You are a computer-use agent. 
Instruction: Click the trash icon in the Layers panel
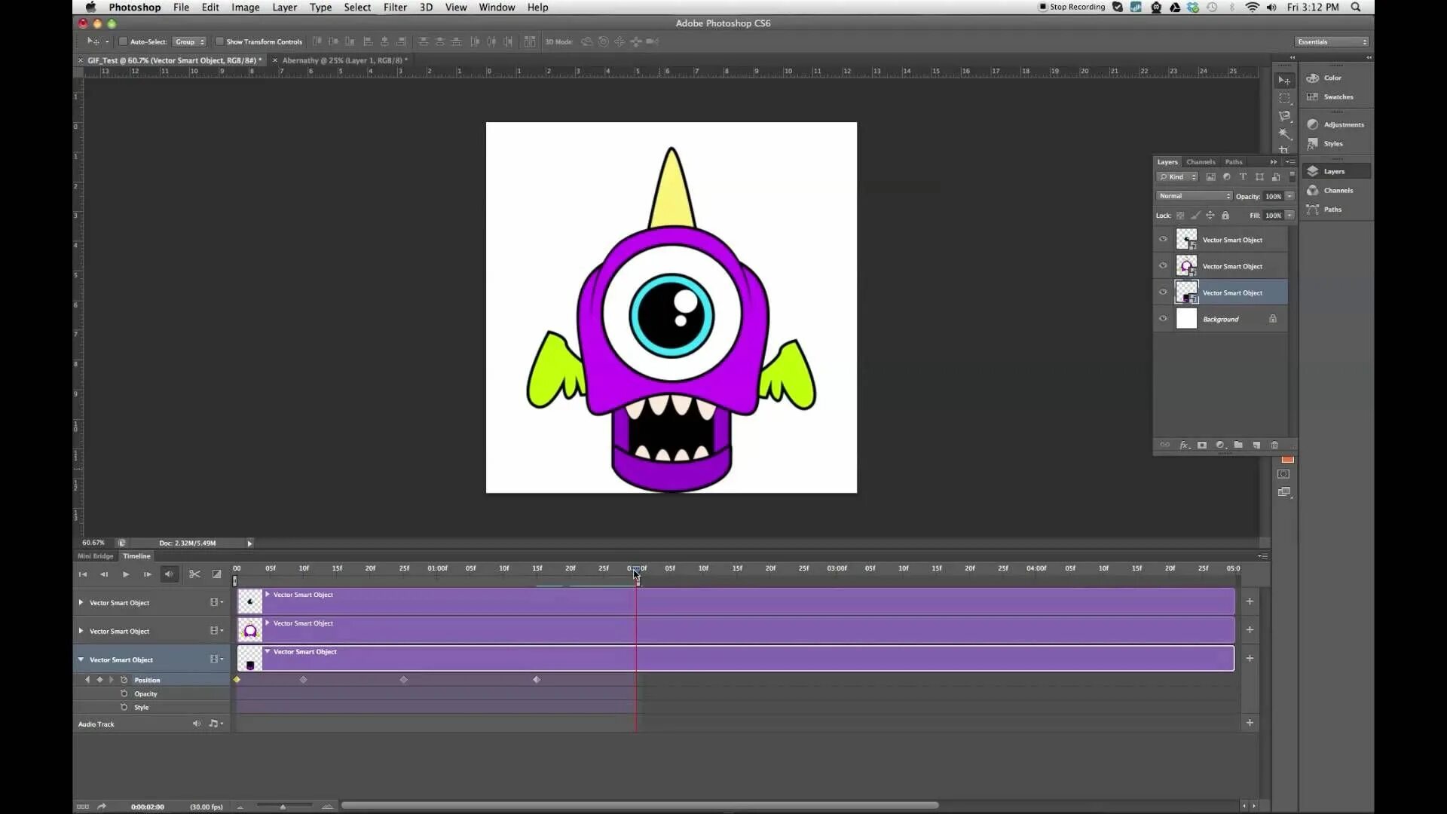[1274, 445]
